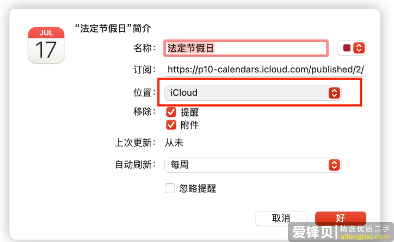
Task: Click the 订阅 iCloud URL field
Action: coord(266,70)
